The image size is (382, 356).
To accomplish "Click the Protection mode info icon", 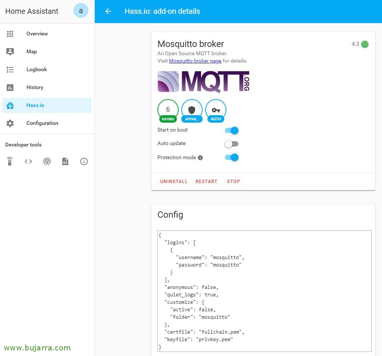I will tap(200, 158).
